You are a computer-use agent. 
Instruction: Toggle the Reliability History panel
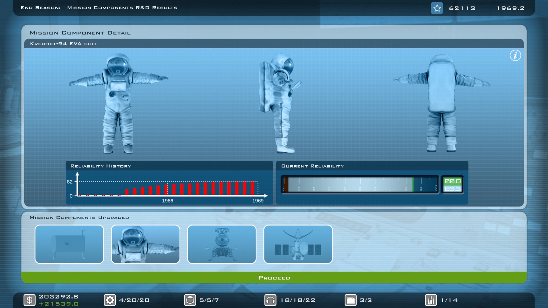[x=101, y=166]
